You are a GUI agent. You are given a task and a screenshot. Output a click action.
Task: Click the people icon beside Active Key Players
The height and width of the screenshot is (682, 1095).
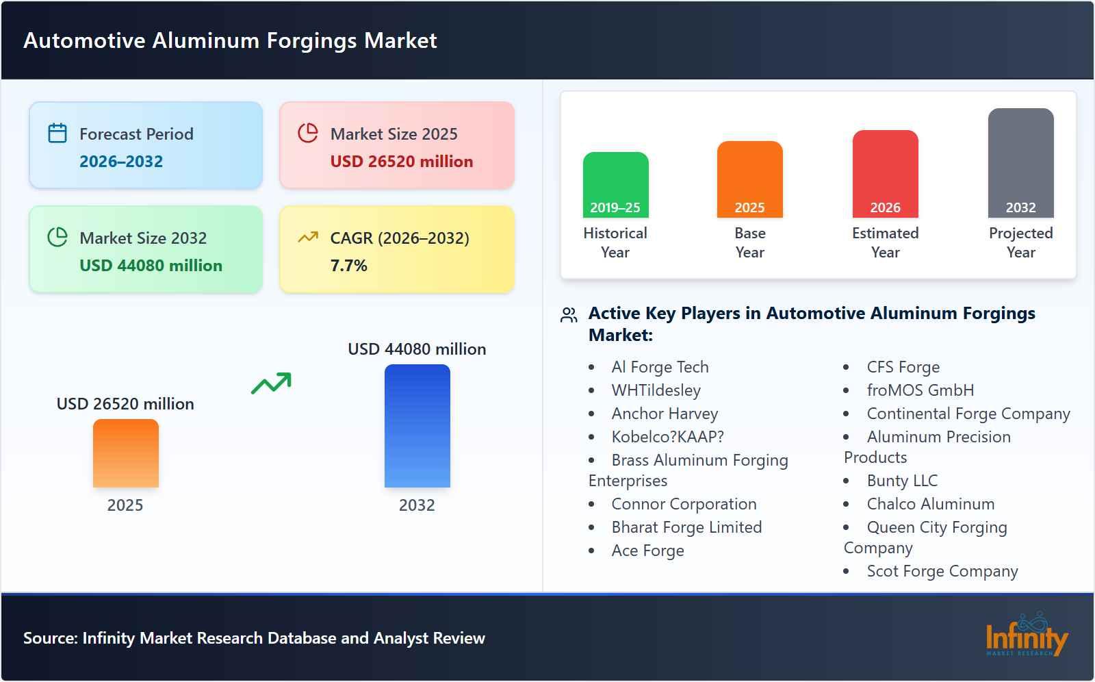click(569, 315)
